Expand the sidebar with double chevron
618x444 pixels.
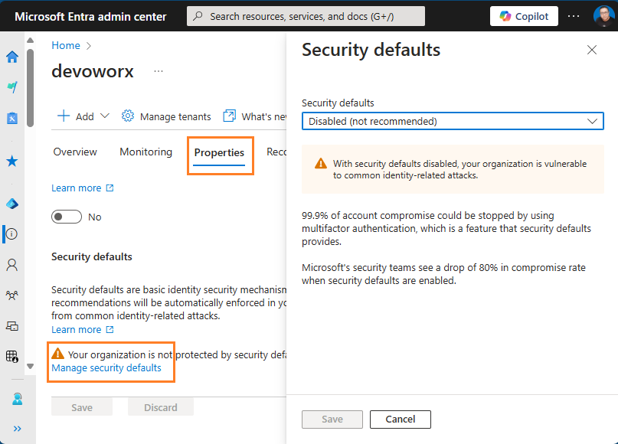point(18,429)
